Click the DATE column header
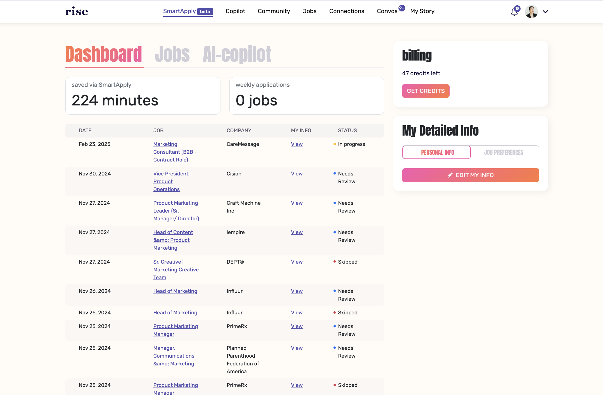This screenshot has height=395, width=603. [85, 131]
